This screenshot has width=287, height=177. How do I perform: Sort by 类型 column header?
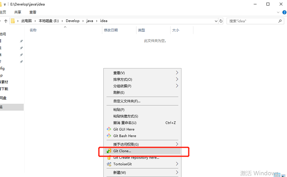(x=141, y=30)
